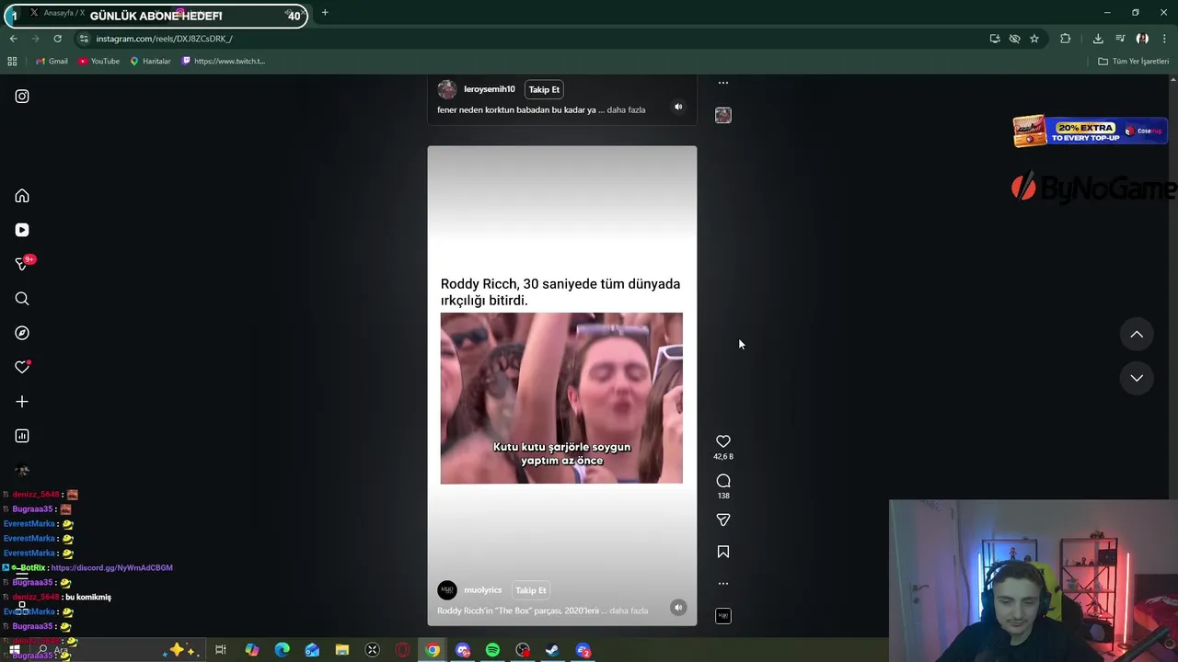Open Explore compass icon in sidebar
This screenshot has width=1178, height=662.
coord(22,333)
